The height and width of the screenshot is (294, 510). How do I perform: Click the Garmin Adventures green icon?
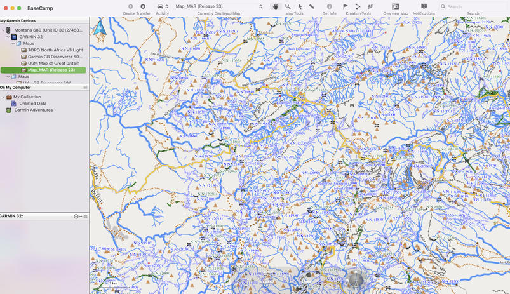pyautogui.click(x=9, y=110)
